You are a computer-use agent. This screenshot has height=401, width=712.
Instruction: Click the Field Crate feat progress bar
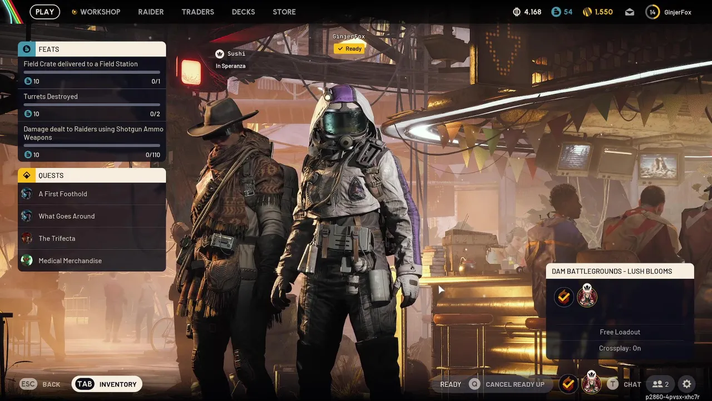pos(92,72)
